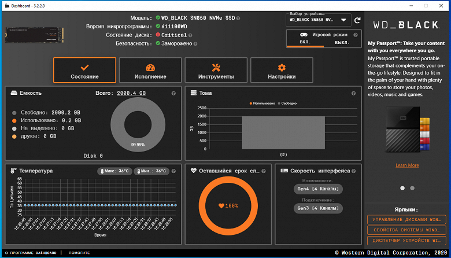Open Диспетчер устройств shortcut button

(x=406, y=241)
